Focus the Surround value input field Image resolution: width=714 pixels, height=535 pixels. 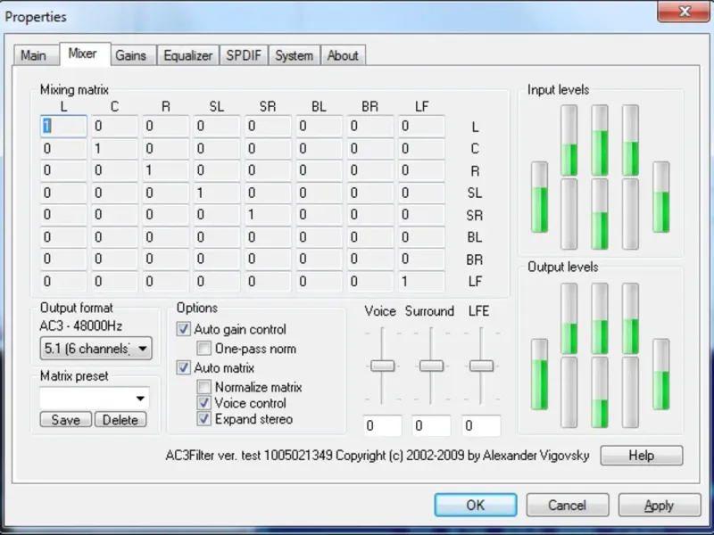coord(431,426)
